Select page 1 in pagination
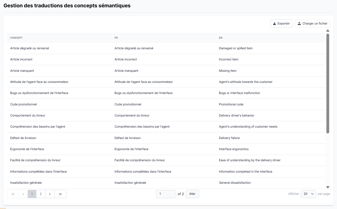The height and width of the screenshot is (209, 337). point(32,194)
